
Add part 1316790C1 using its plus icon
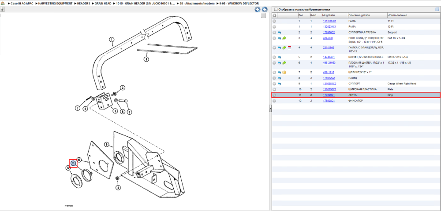click(274, 89)
